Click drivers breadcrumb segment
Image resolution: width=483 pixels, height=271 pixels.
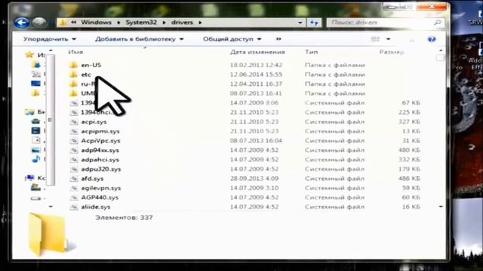(x=182, y=23)
